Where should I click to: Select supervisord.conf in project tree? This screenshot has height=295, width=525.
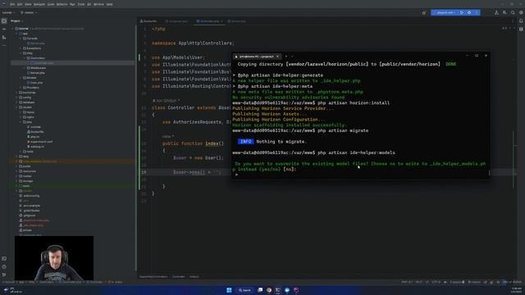41,142
